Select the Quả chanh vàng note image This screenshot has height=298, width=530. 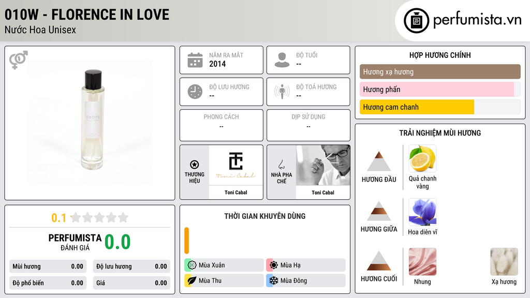422,159
